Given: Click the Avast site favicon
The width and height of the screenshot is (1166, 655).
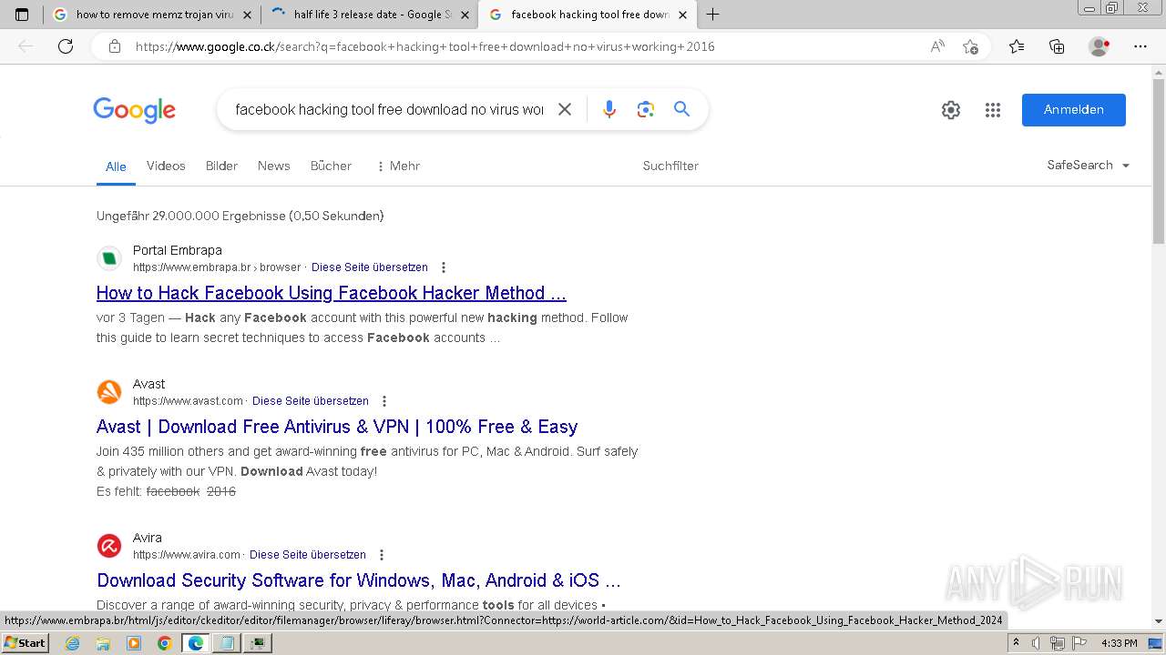Looking at the screenshot, I should coord(109,392).
